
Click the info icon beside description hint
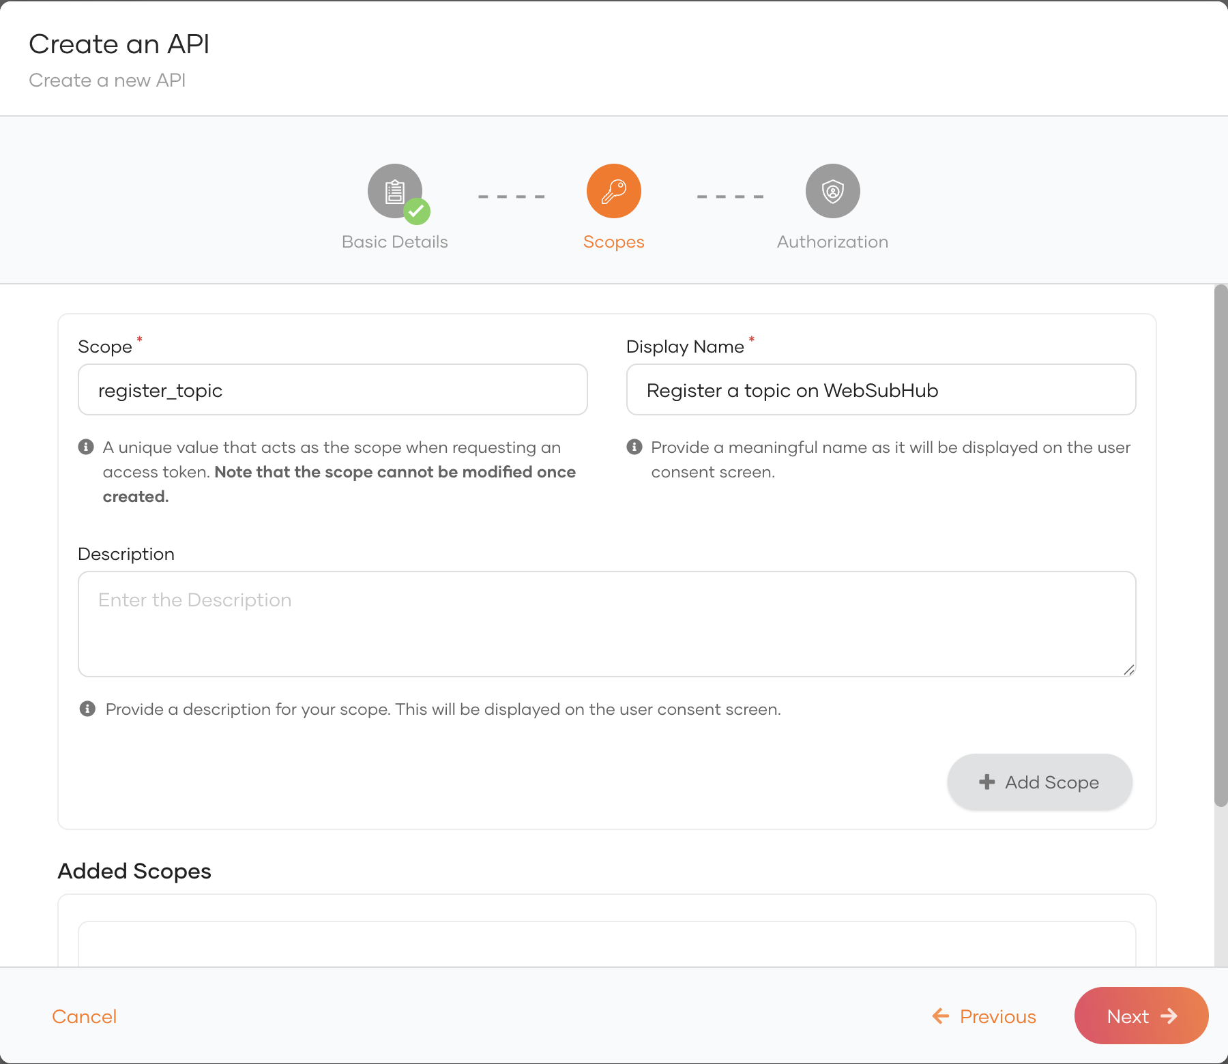click(87, 709)
